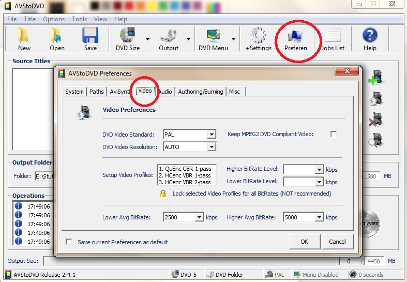This screenshot has height=282, width=407.
Task: Click the Open project icon
Action: [56, 36]
